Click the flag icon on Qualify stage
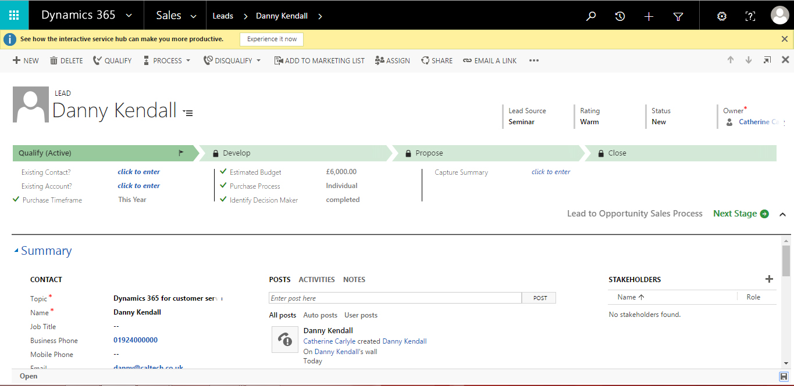Viewport: 794px width, 386px height. click(181, 153)
